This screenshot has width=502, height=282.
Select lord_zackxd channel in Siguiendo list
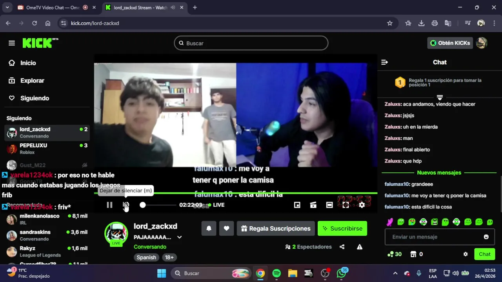[x=47, y=133]
